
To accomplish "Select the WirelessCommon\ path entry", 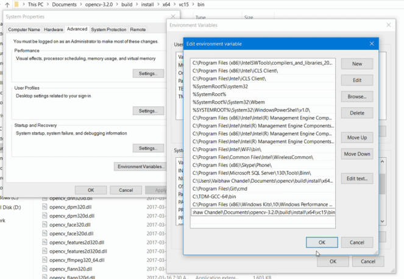I will (263, 157).
